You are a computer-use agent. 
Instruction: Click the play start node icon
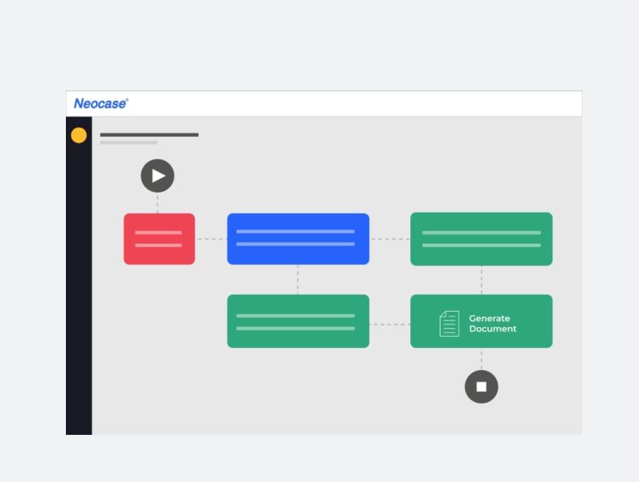(157, 176)
